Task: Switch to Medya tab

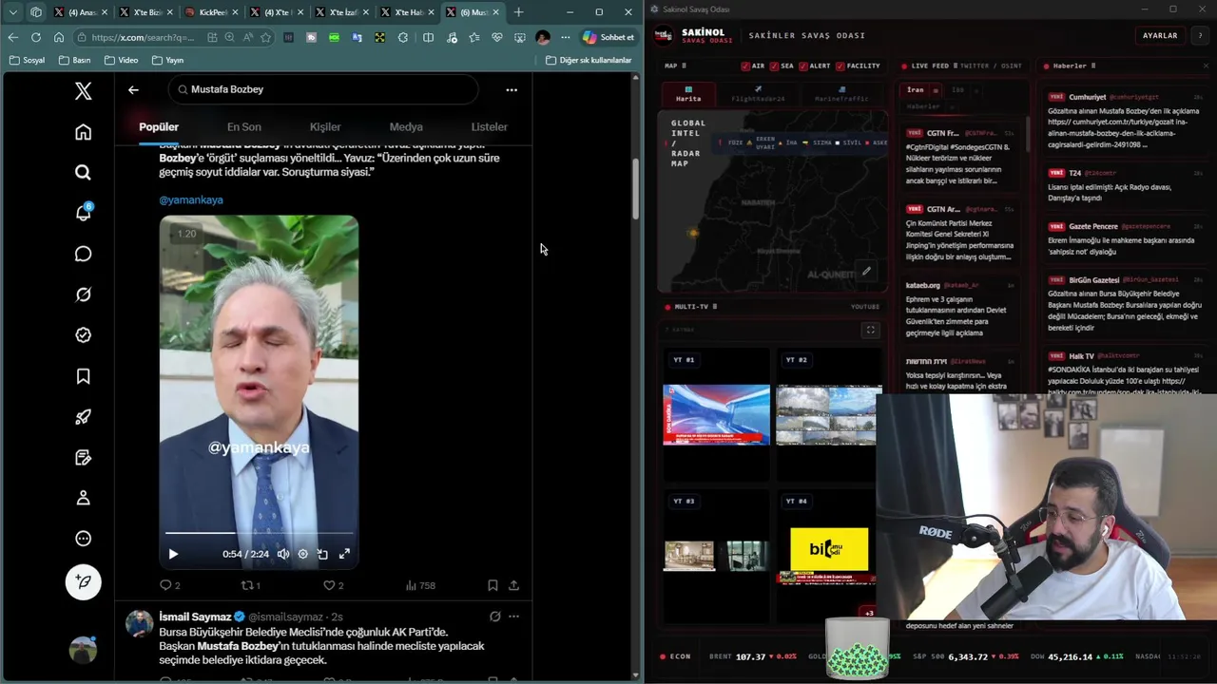Action: click(406, 126)
